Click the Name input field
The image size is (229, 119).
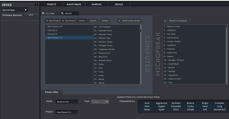click(66, 102)
